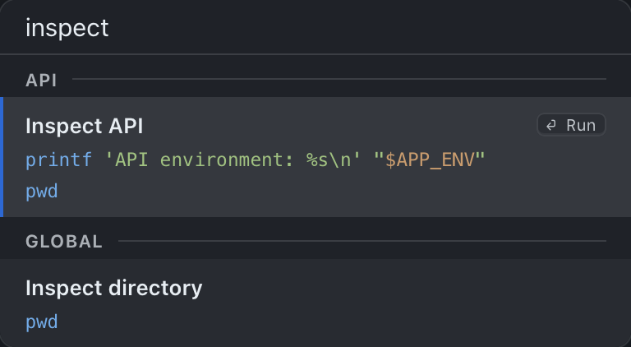
Task: Click the API section header
Action: (41, 80)
